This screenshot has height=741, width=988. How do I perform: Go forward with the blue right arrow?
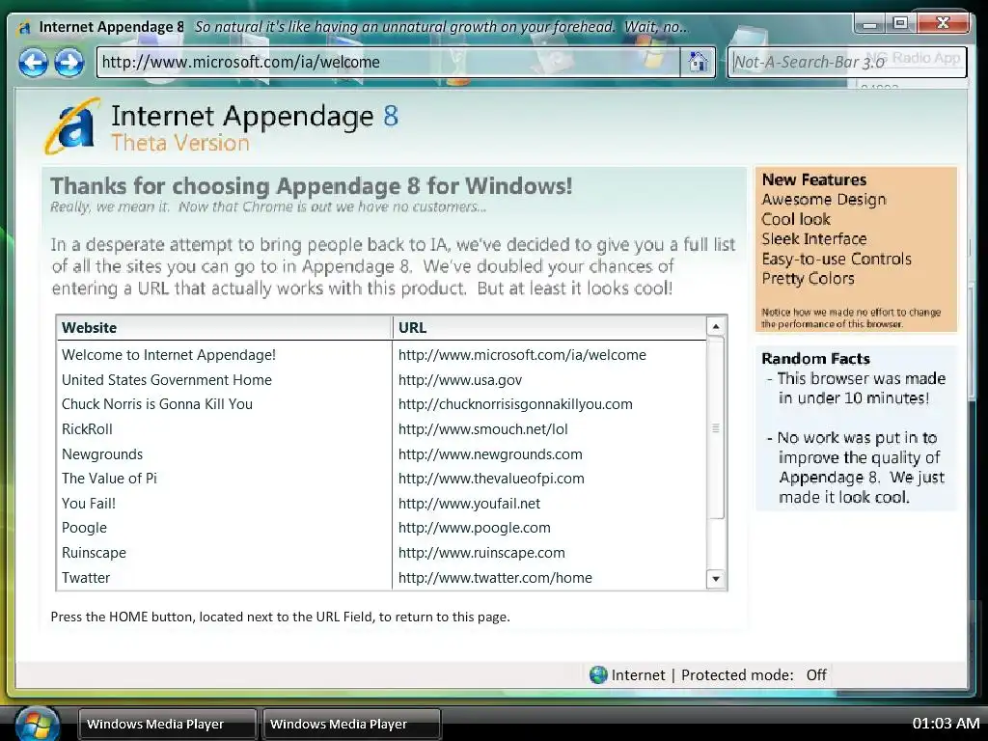69,63
